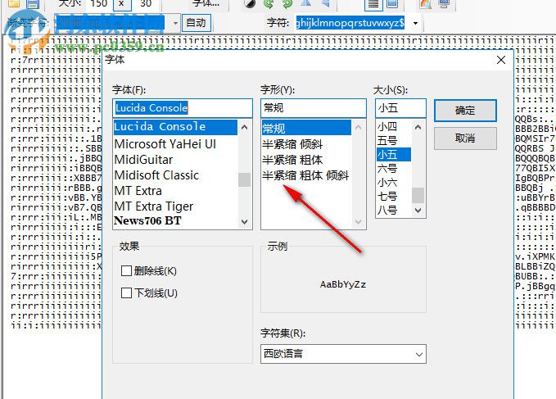Enable the 下划线(U) underline checkbox

tap(126, 293)
